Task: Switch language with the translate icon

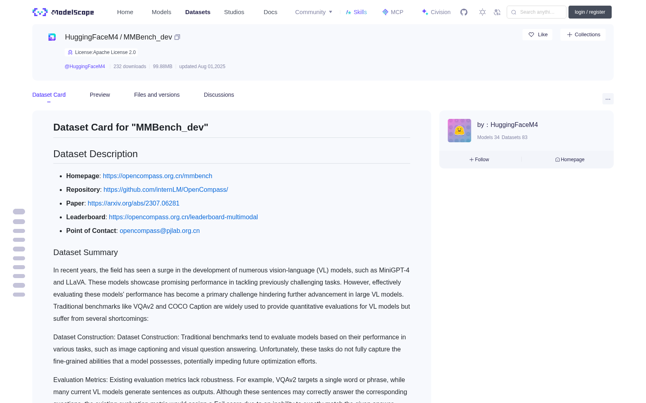Action: (x=497, y=12)
